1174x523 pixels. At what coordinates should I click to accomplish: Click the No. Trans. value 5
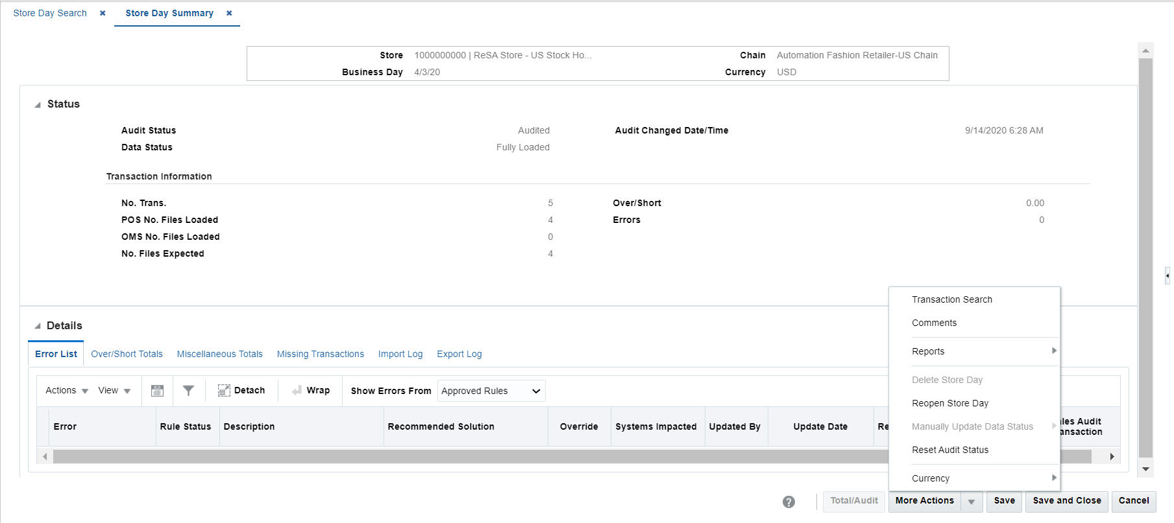550,203
